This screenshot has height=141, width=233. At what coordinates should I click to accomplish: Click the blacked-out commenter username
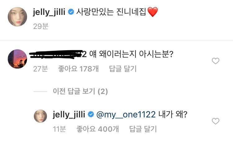coord(58,54)
